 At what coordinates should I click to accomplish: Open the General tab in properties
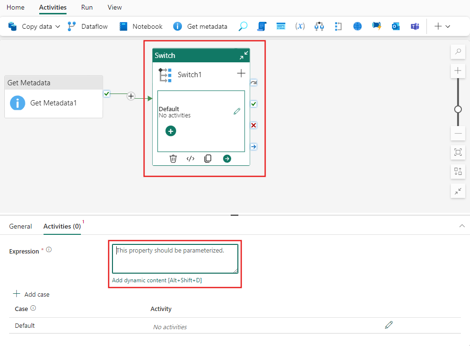pos(21,226)
